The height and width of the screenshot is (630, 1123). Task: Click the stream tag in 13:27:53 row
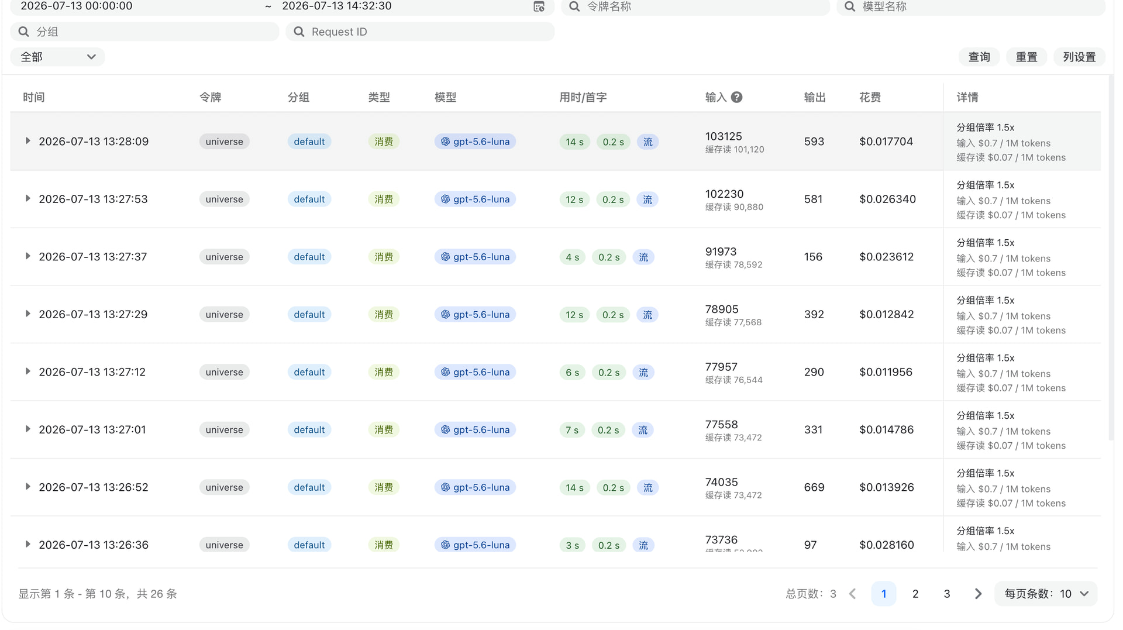click(647, 199)
